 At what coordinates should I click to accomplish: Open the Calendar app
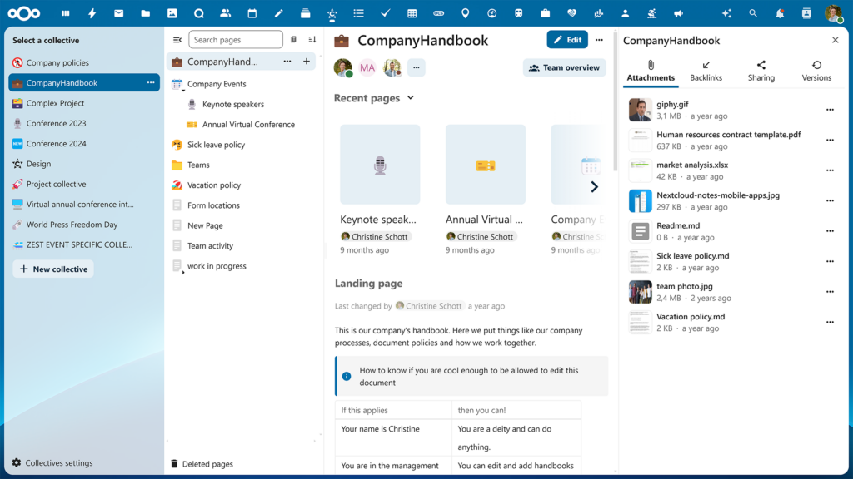pos(252,12)
